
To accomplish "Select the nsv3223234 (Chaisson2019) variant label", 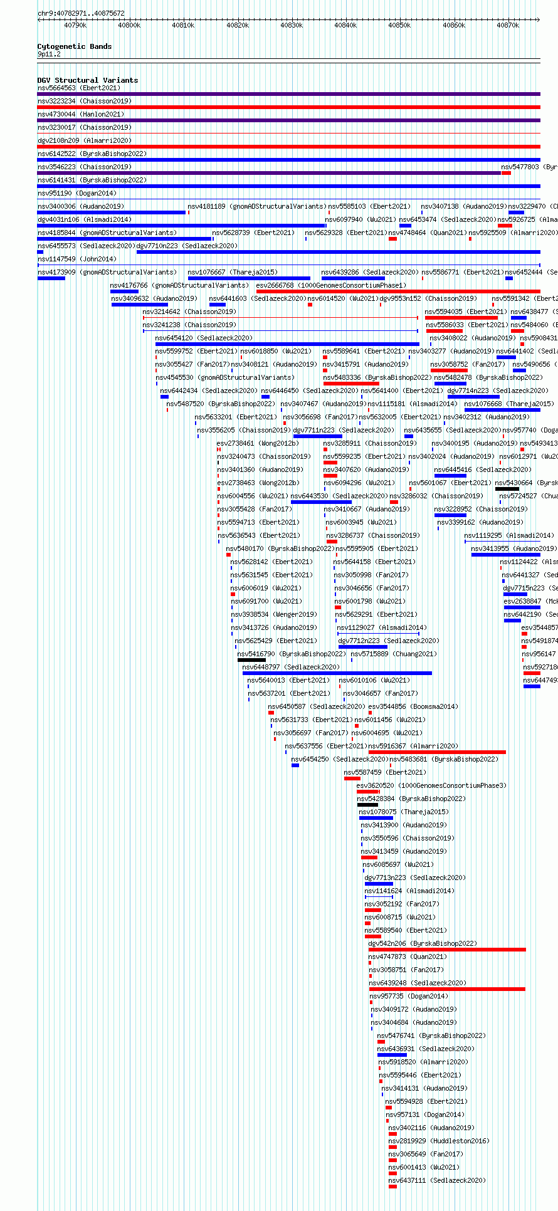I will 85,102.
